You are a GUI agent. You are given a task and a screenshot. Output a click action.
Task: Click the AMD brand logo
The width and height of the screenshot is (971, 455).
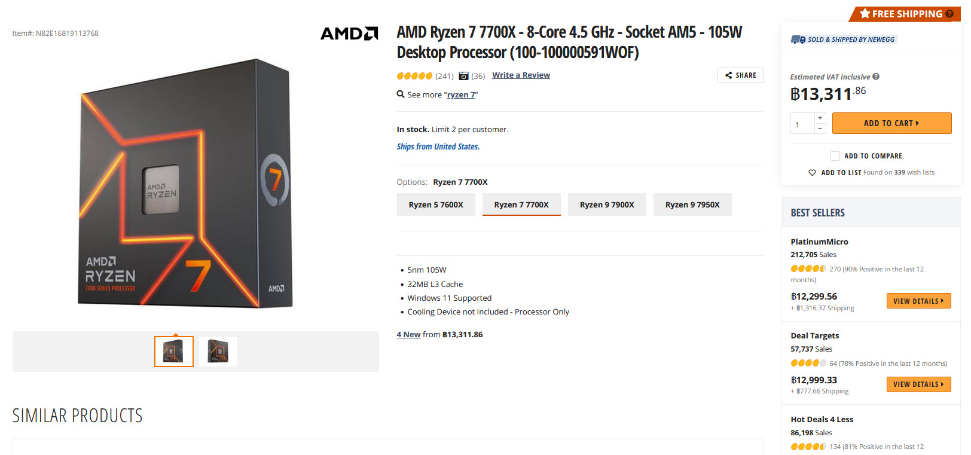tap(349, 34)
